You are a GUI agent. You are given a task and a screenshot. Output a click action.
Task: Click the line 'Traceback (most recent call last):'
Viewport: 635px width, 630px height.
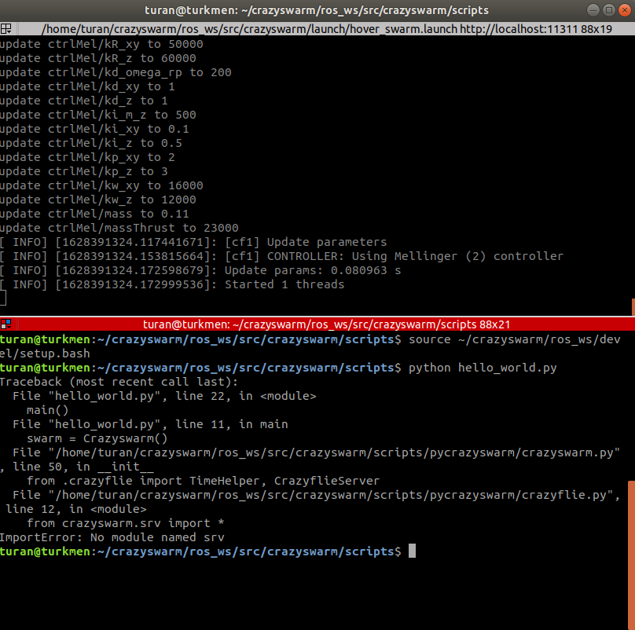(x=119, y=382)
